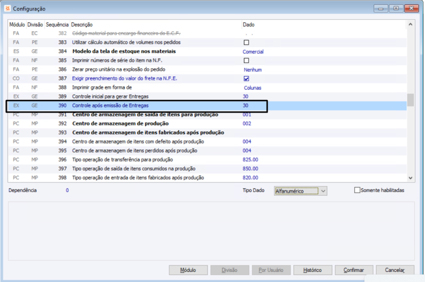Screen dimensions: 425x282
Task: Open the Histórico button
Action: tap(312, 270)
